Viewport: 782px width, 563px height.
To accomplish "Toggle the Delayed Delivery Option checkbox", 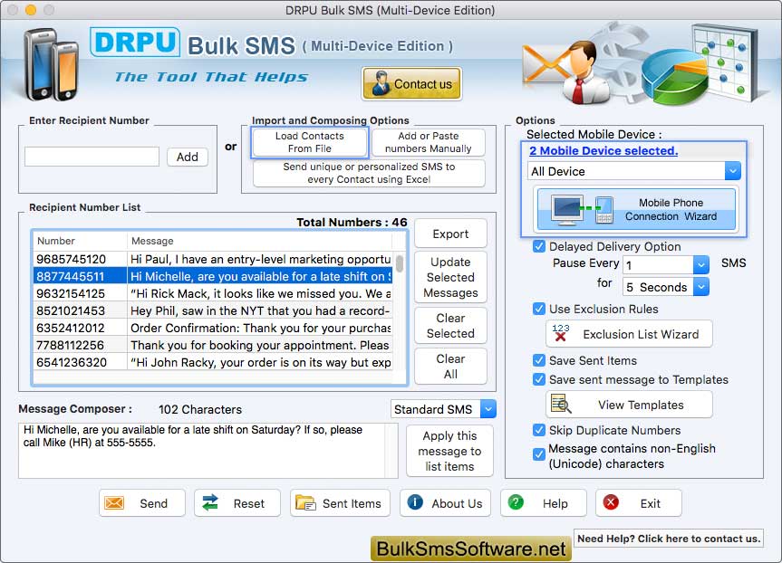I will click(539, 246).
